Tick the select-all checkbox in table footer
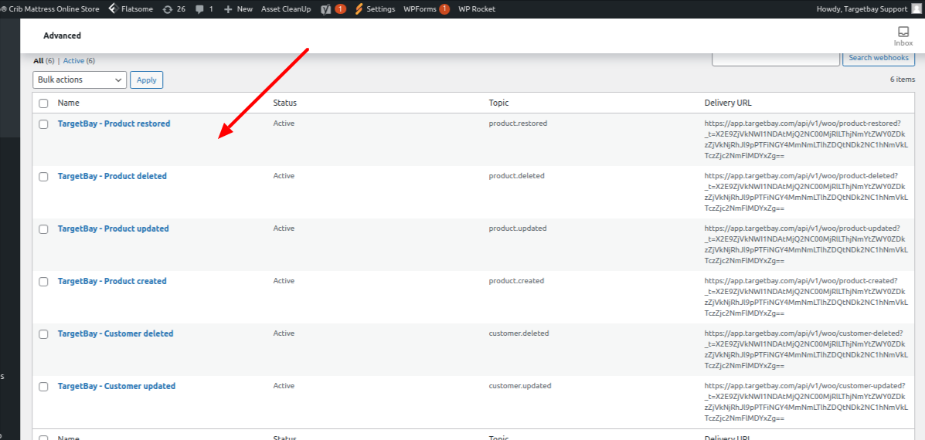Viewport: 925px width, 440px height. pos(43,438)
